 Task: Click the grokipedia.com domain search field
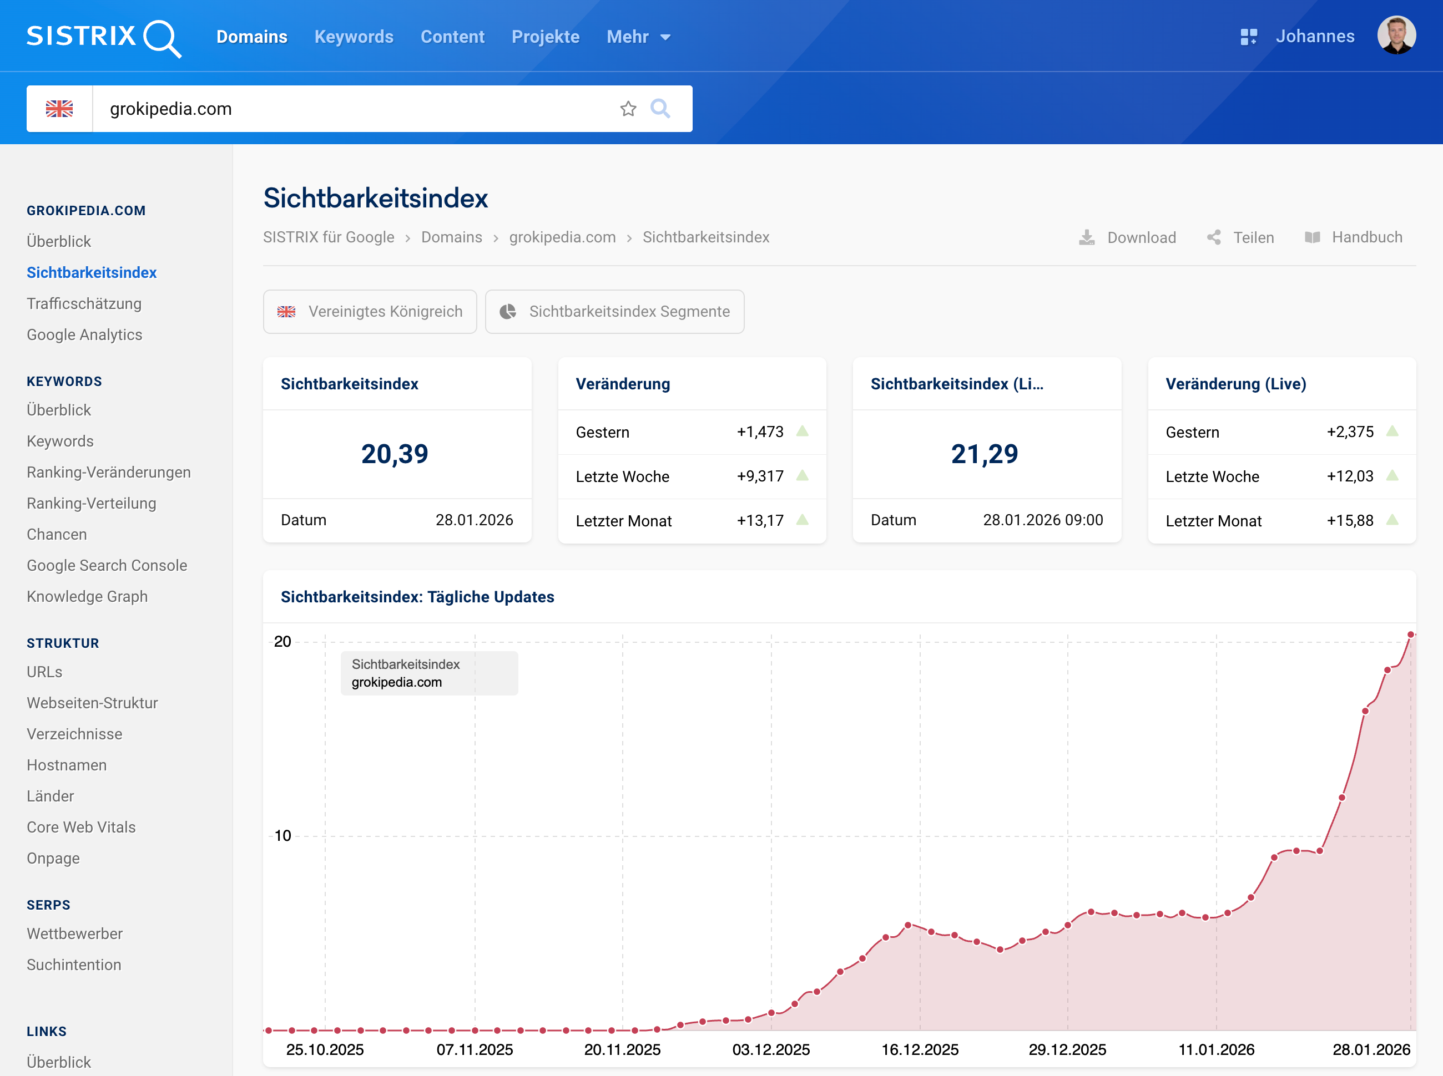352,109
